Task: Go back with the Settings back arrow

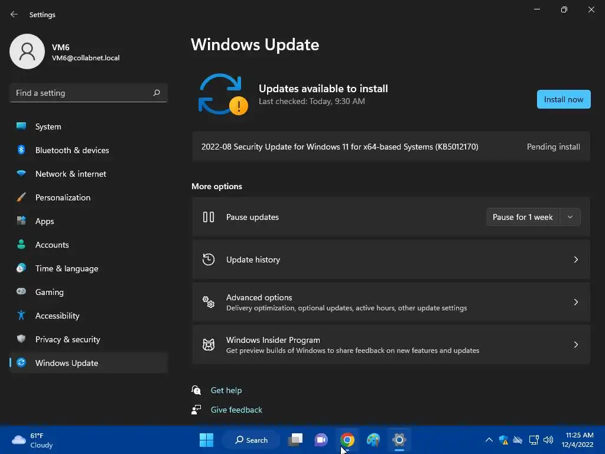Action: (14, 14)
